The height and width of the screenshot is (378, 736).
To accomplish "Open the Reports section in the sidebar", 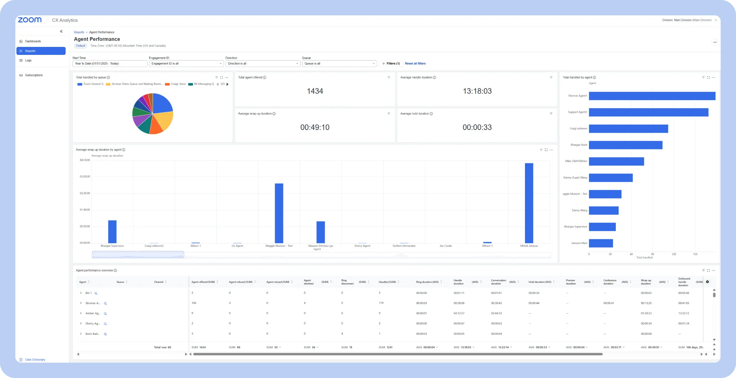I will pos(30,51).
